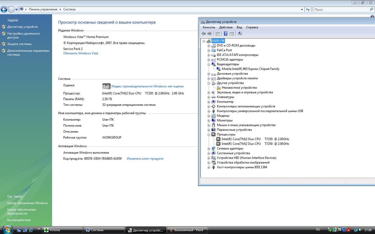Collapse the USER-ПК root node
This screenshot has height=234, width=375.
(204, 41)
